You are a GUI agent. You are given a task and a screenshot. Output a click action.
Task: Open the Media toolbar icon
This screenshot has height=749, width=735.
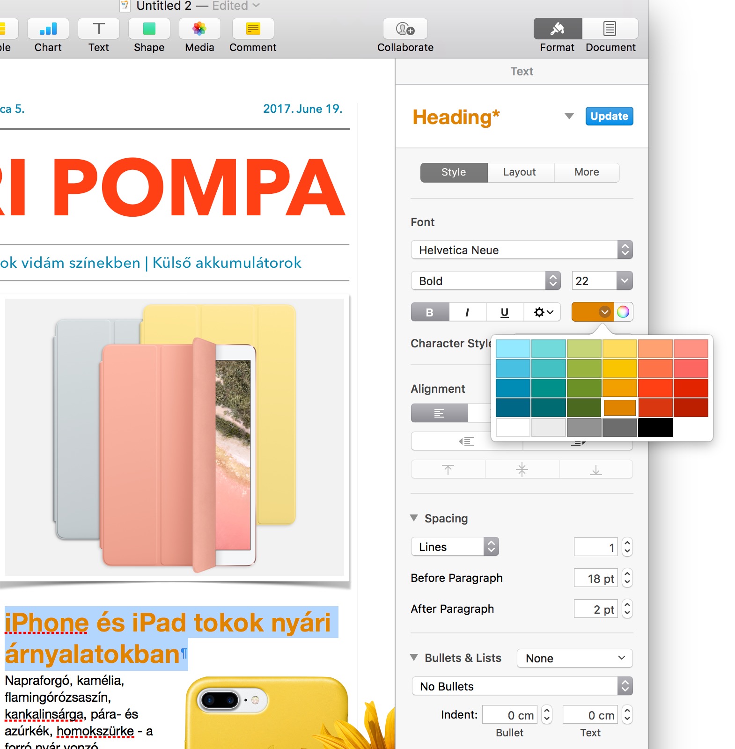point(200,29)
